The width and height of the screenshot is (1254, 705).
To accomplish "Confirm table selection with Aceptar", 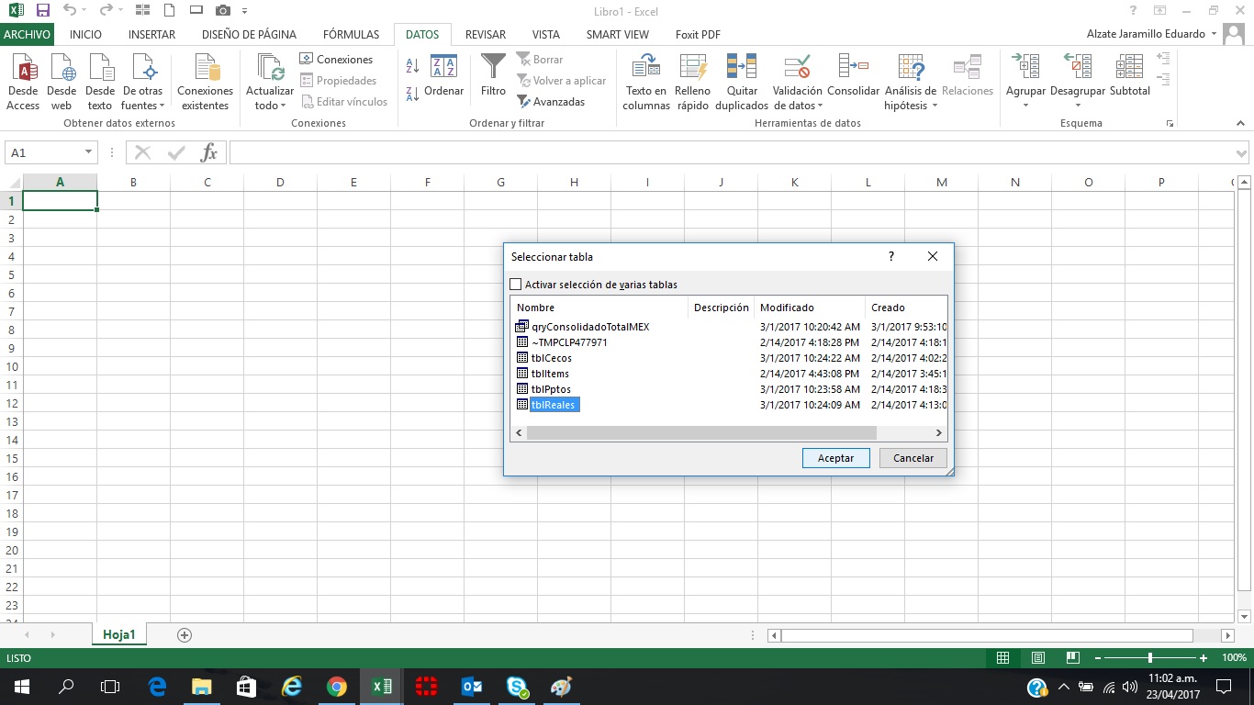I will (x=834, y=457).
